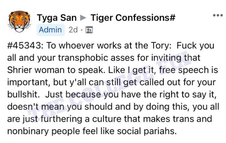This screenshot has width=226, height=143.
Task: Click the phrase 'social pariahs' in last line
Action: pyautogui.click(x=147, y=131)
